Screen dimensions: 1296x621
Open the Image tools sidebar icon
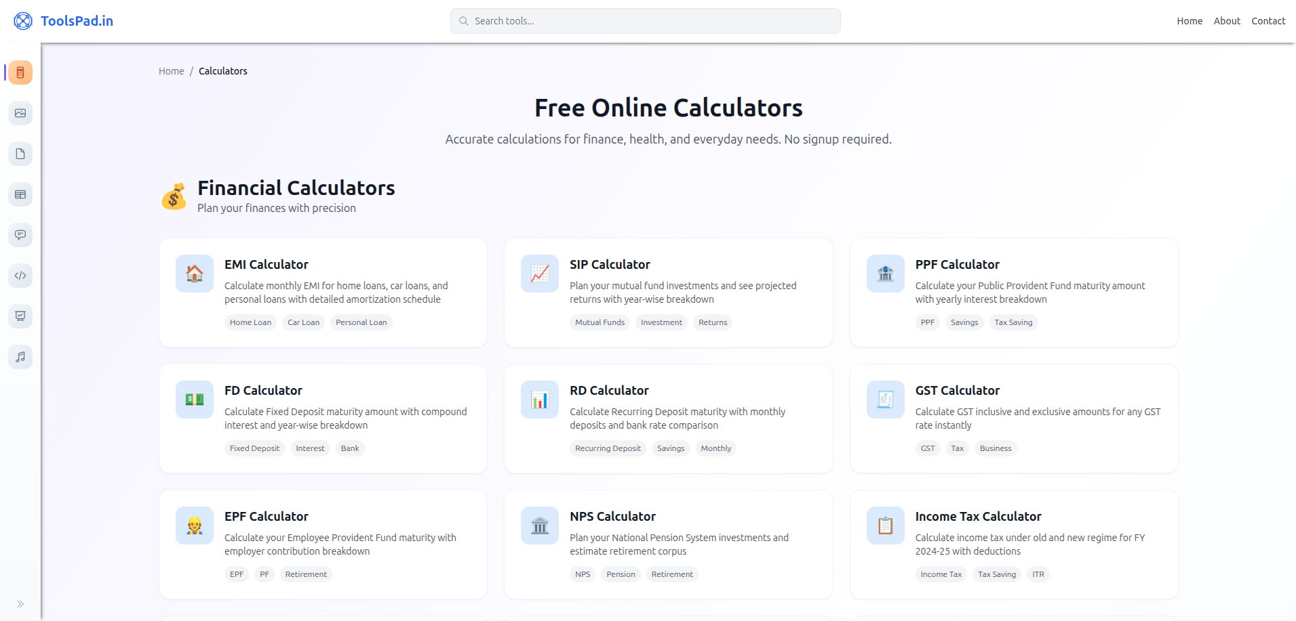(x=20, y=113)
